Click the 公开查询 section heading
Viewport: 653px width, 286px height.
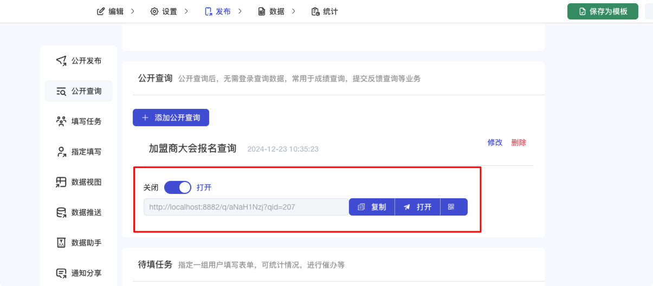click(155, 79)
